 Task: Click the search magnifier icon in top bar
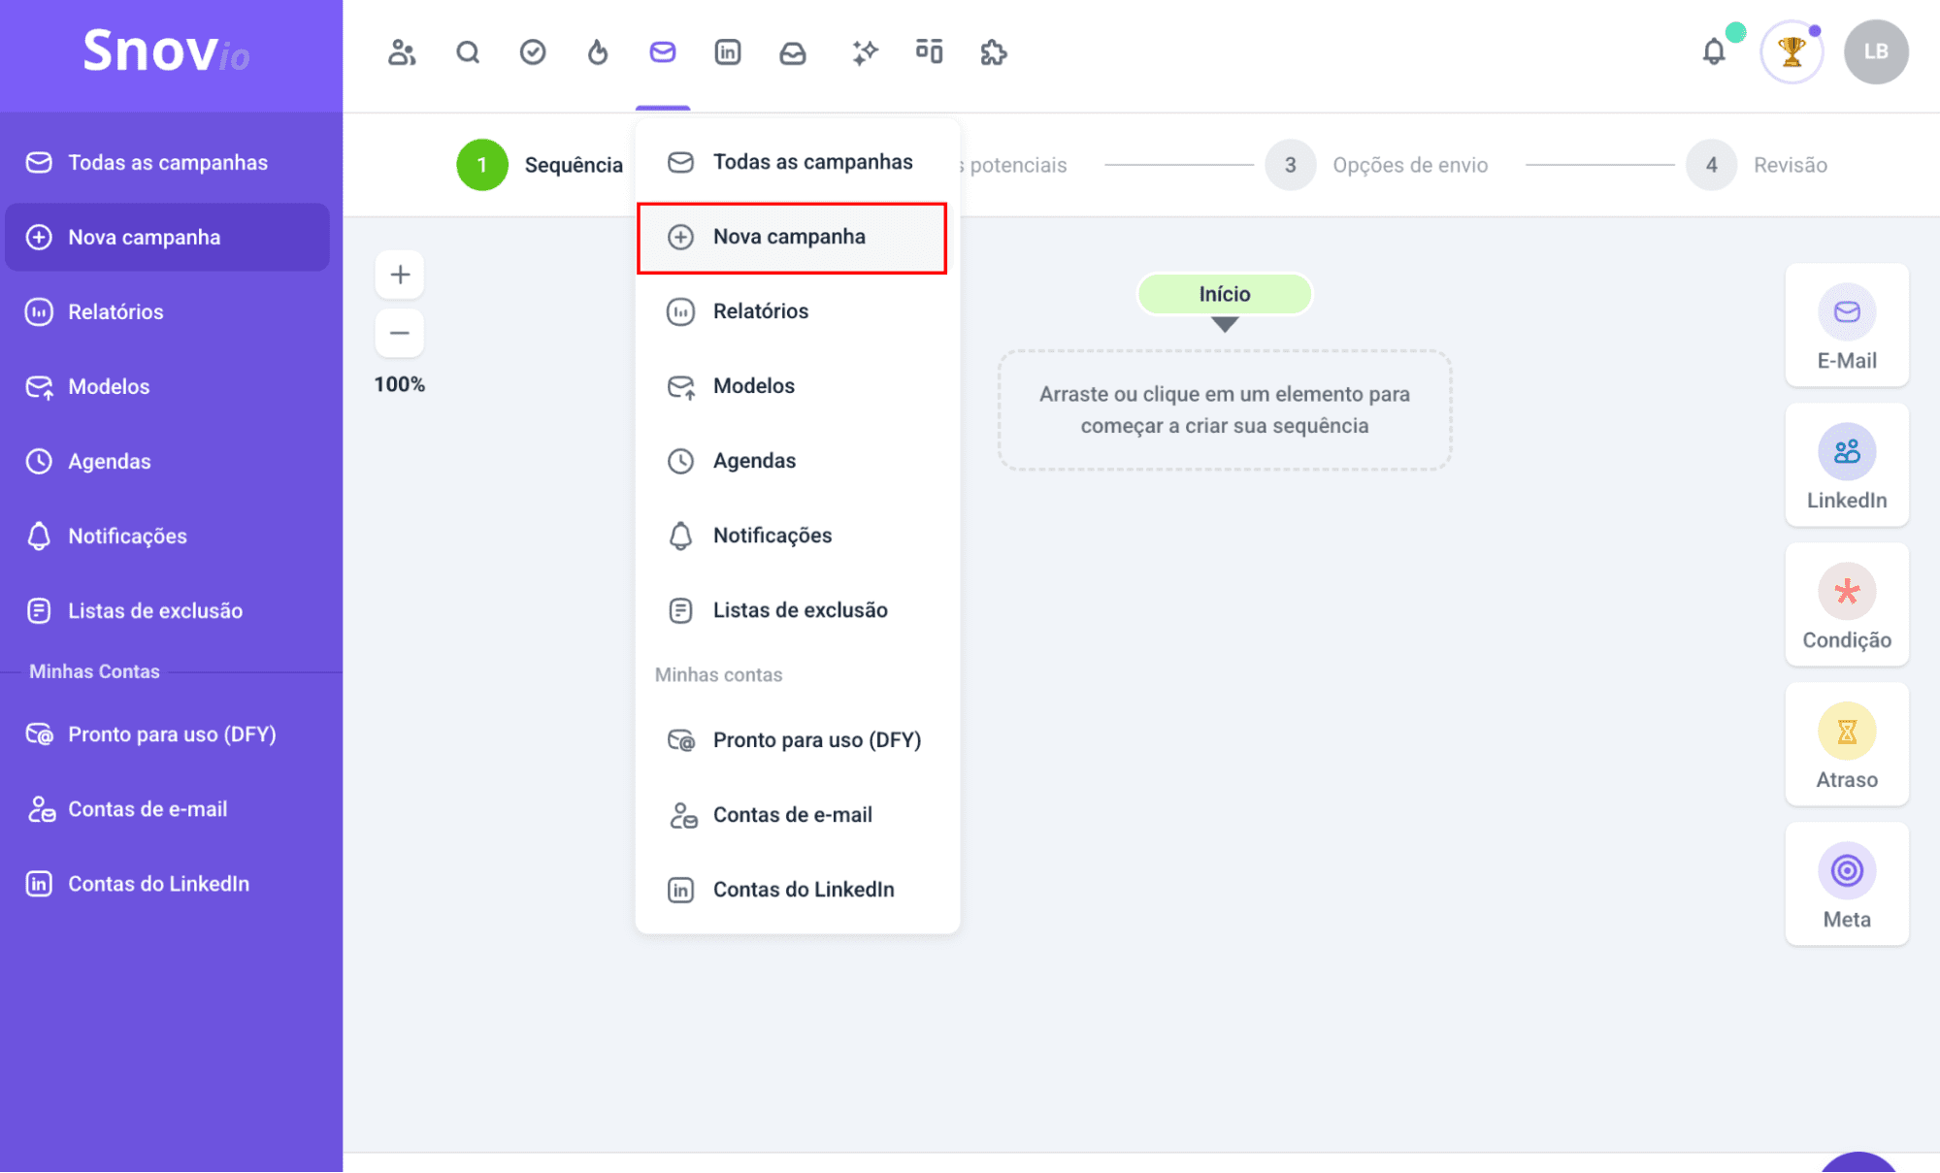(x=468, y=52)
